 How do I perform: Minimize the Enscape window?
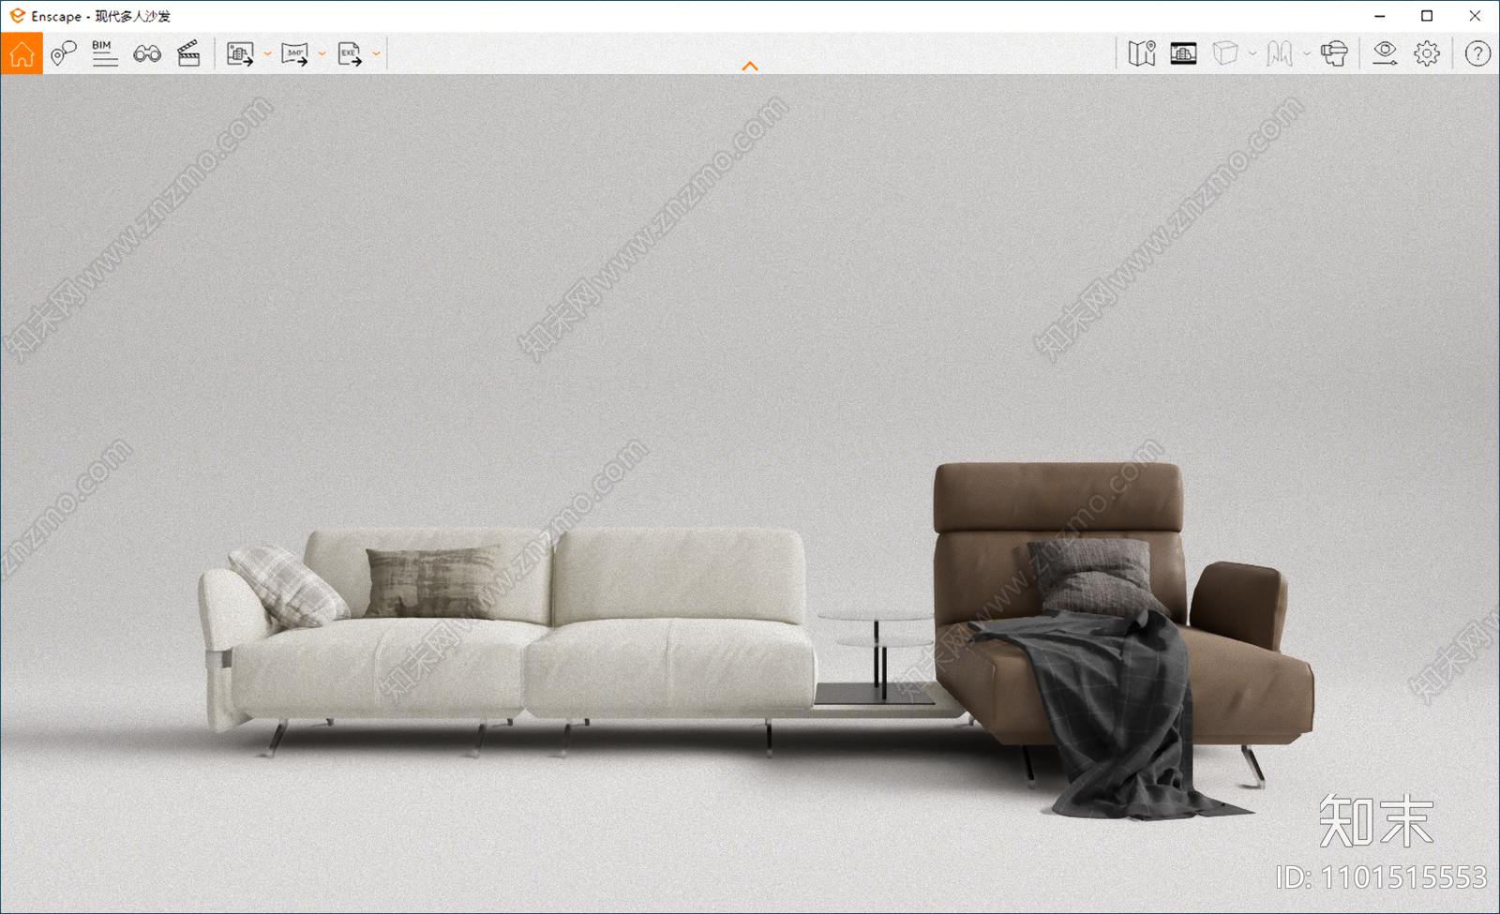pyautogui.click(x=1380, y=16)
